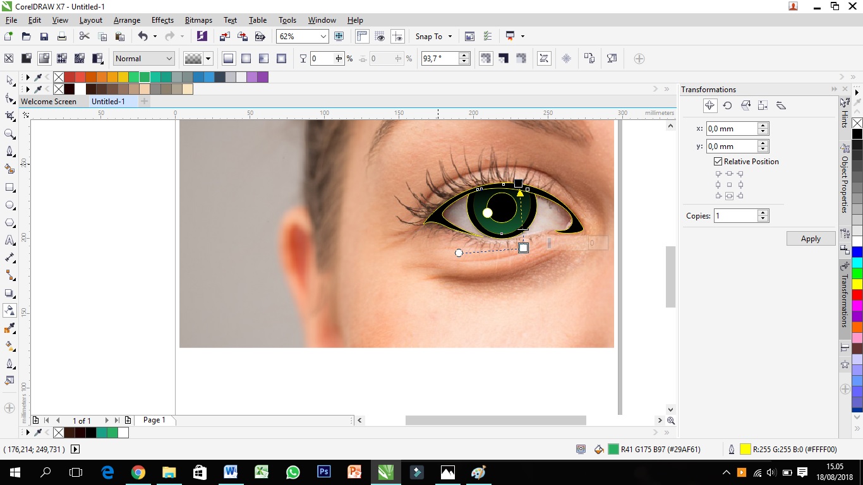Select the Ellipse tool
The height and width of the screenshot is (485, 863).
pos(9,205)
